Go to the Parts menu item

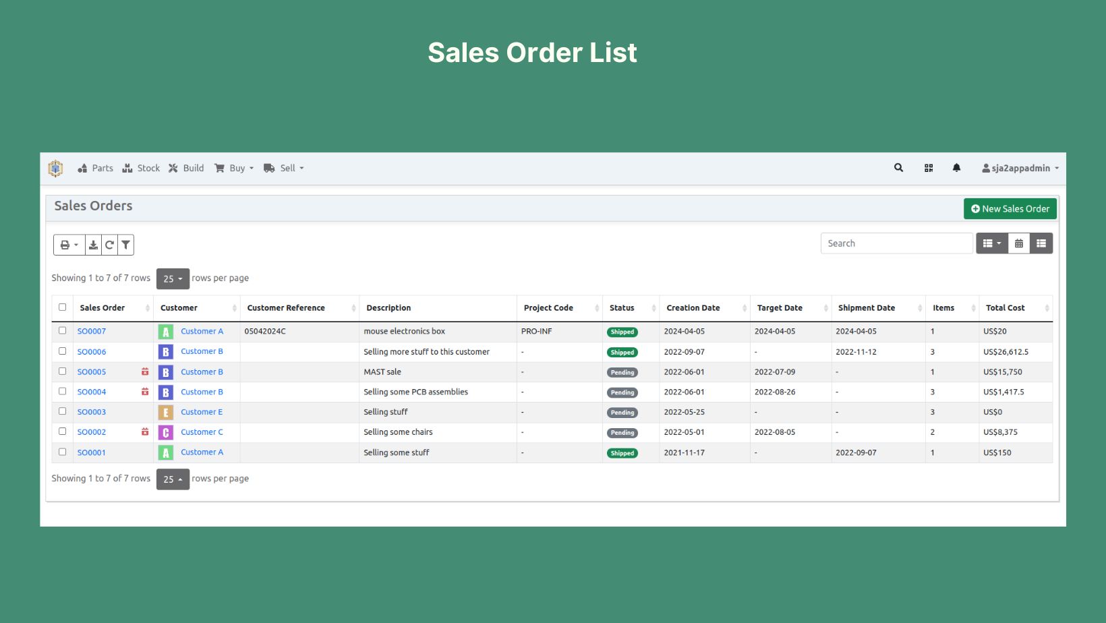(x=96, y=168)
